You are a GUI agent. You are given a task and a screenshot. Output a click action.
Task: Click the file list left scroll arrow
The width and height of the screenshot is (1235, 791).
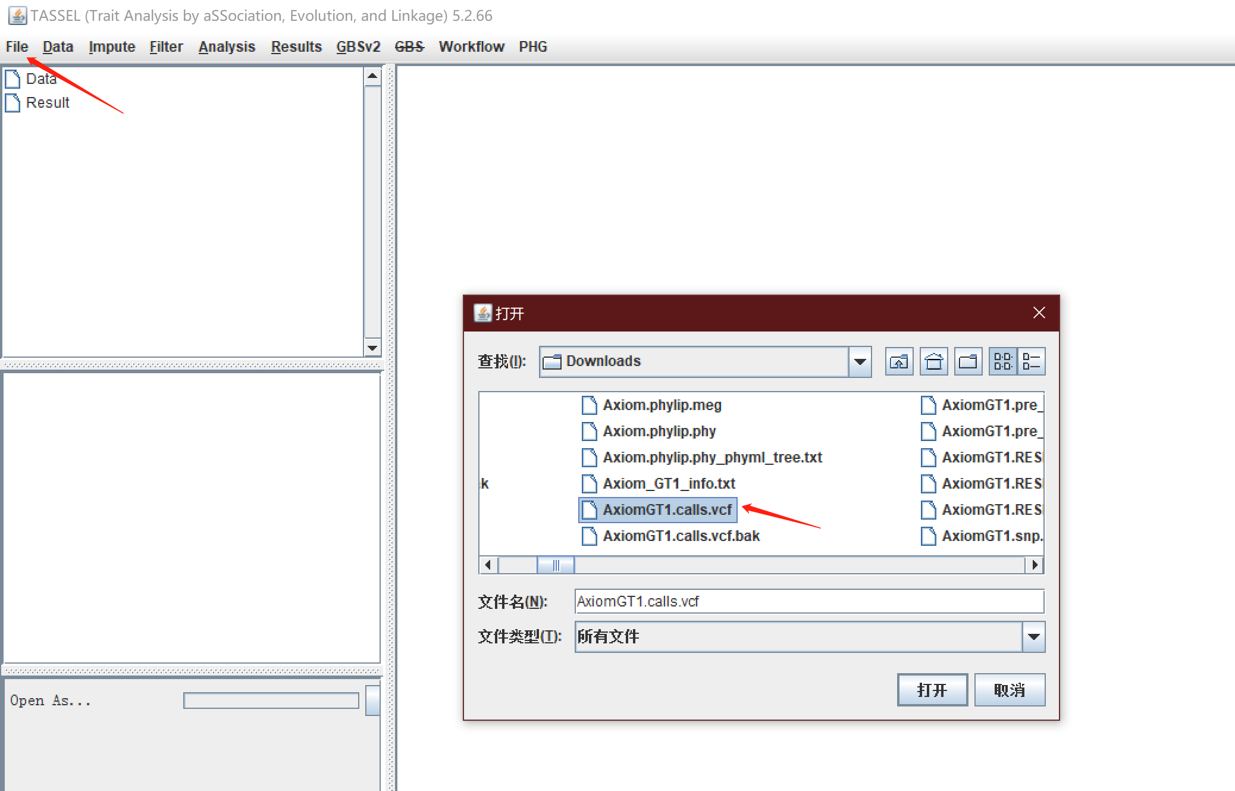tap(488, 565)
